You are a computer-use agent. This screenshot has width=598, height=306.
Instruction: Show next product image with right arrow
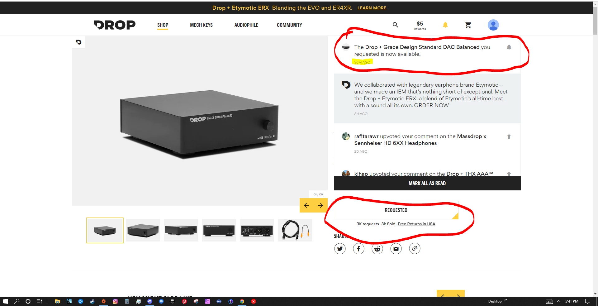320,205
